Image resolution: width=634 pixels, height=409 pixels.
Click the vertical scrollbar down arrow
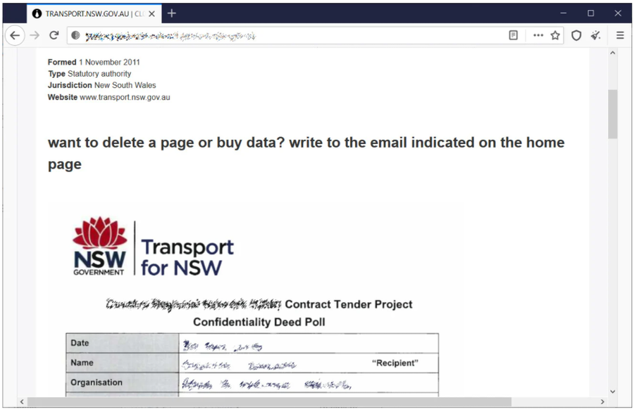coord(612,391)
